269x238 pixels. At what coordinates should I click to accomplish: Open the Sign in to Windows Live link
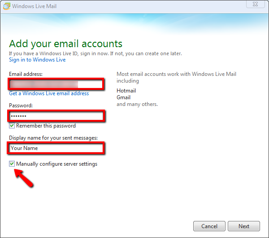pos(37,60)
